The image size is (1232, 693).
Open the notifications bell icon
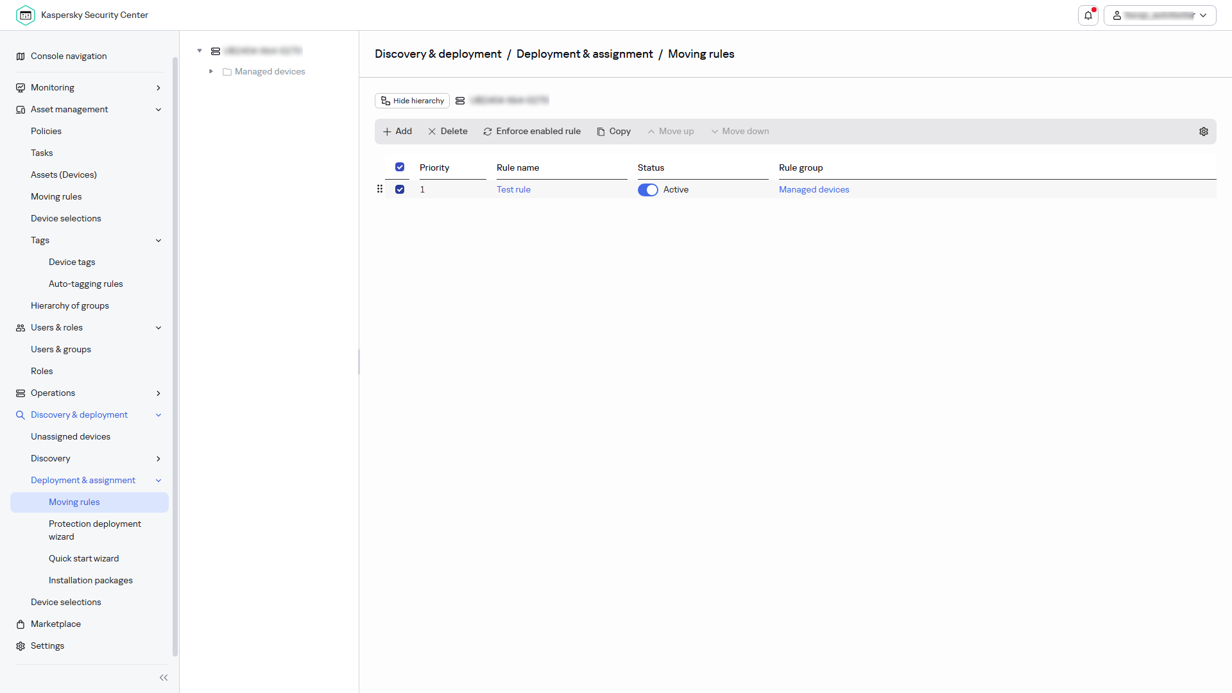click(1088, 15)
